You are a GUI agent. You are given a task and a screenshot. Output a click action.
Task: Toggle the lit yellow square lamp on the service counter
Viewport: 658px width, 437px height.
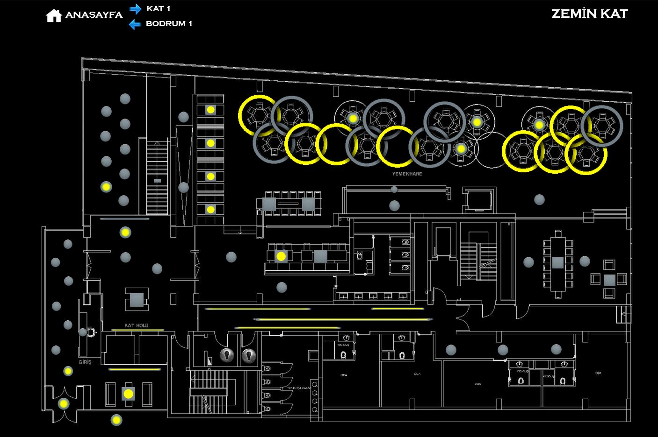tap(281, 256)
